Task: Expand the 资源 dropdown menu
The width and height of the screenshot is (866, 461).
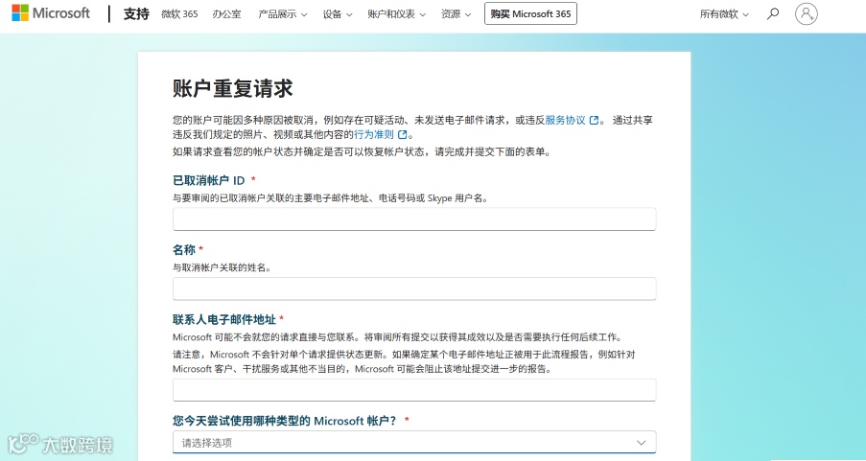Action: [x=456, y=13]
